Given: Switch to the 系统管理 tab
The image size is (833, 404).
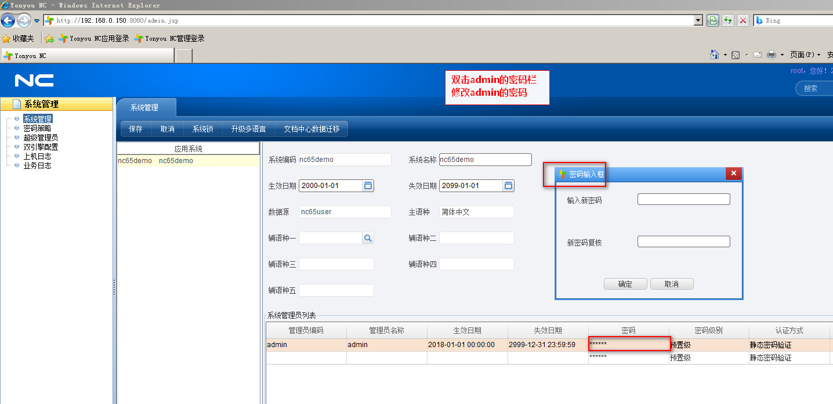Looking at the screenshot, I should pos(144,107).
